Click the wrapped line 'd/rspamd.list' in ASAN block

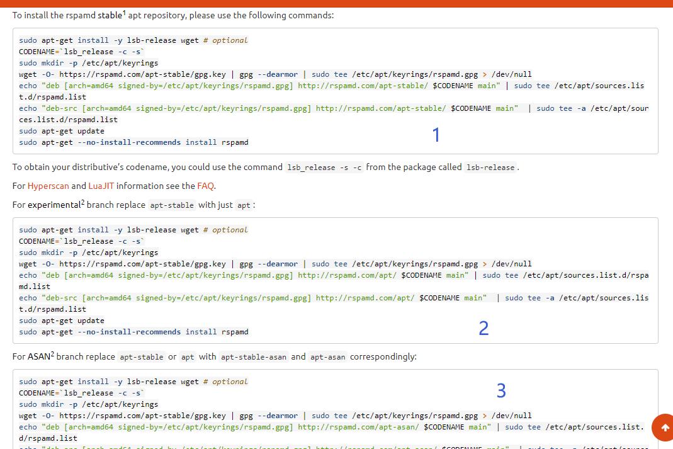point(48,438)
